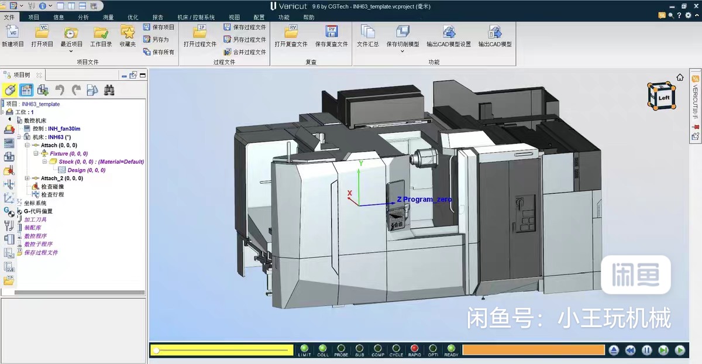Click 另存为 (Save As)
This screenshot has height=364, width=702.
pyautogui.click(x=156, y=39)
